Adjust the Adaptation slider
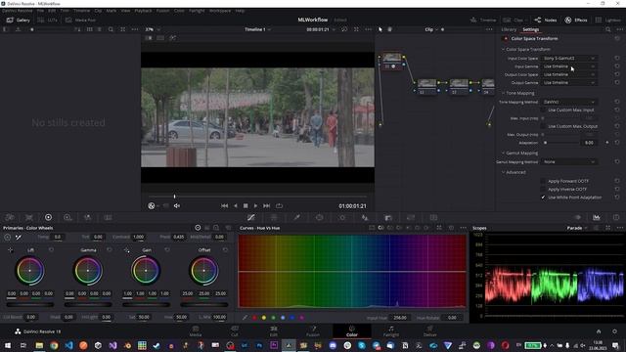This screenshot has width=626, height=352. 560,143
